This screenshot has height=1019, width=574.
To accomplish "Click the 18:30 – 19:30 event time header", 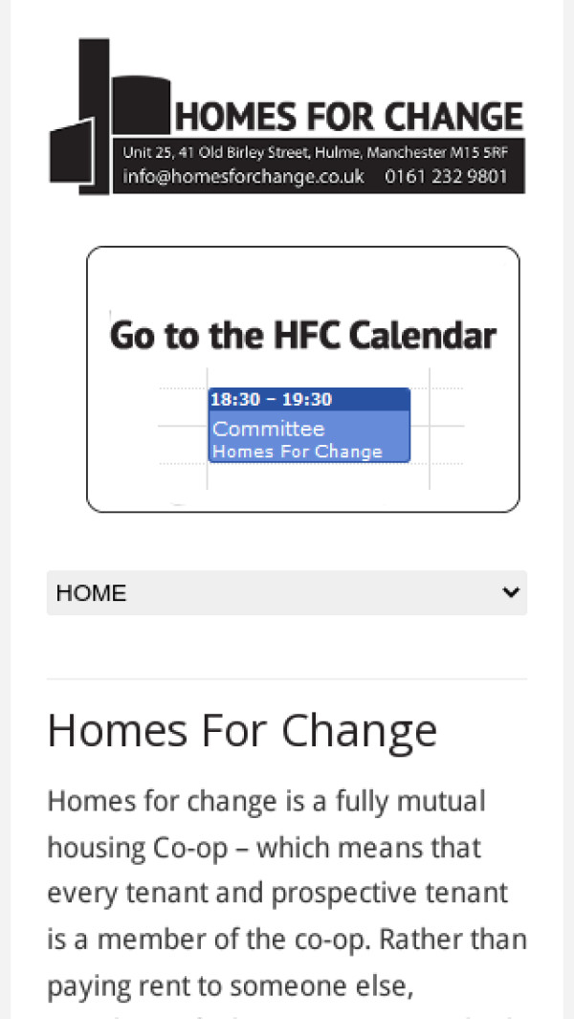I will click(272, 400).
